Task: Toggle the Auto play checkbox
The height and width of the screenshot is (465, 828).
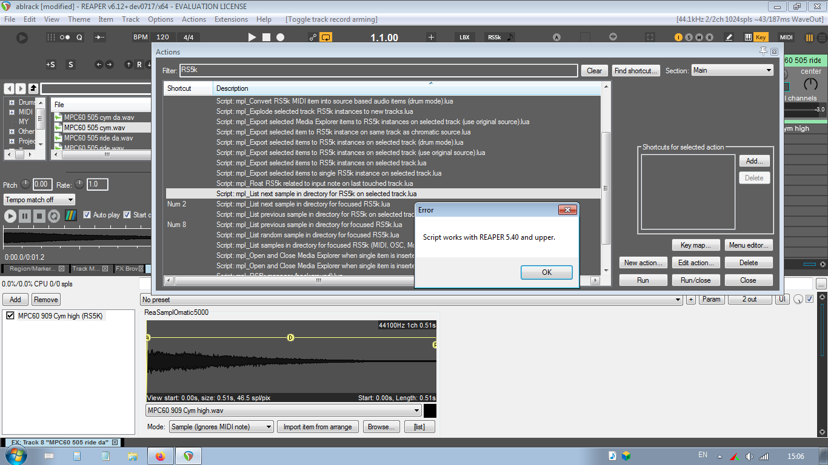Action: pyautogui.click(x=87, y=215)
